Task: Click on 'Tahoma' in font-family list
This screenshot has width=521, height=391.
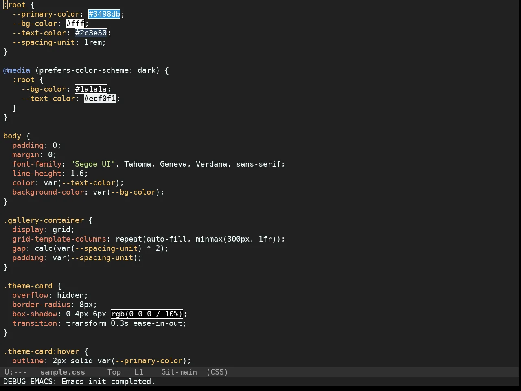Action: pyautogui.click(x=138, y=164)
